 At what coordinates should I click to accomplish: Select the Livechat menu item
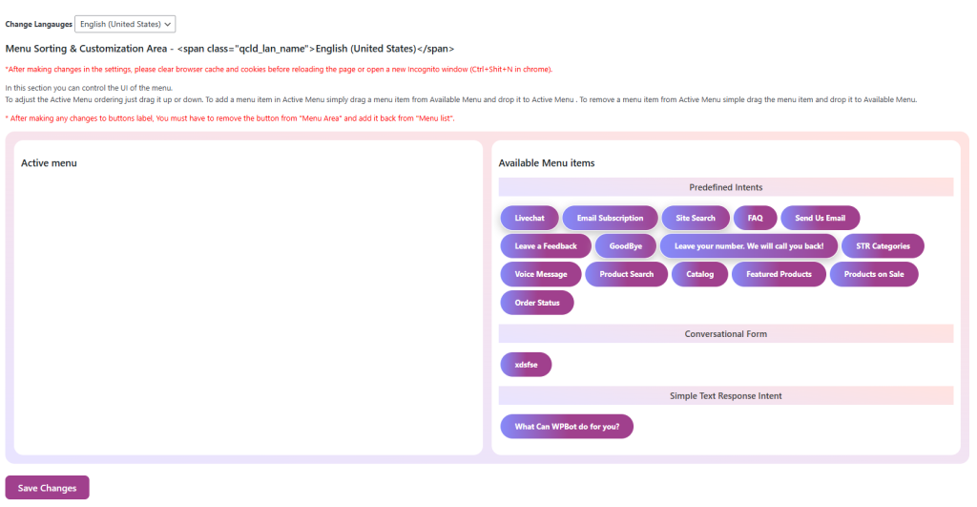pyautogui.click(x=529, y=218)
